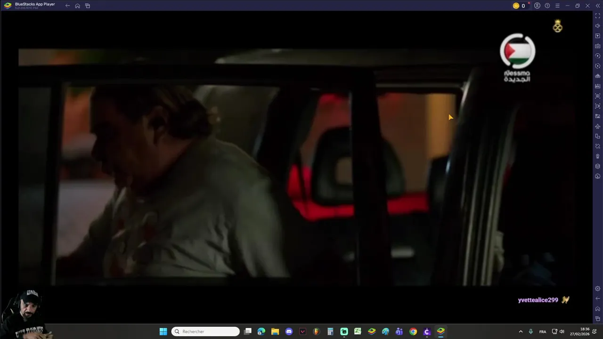This screenshot has height=339, width=603.
Task: Collapse the BlueStacks side toolbar
Action: point(597,6)
